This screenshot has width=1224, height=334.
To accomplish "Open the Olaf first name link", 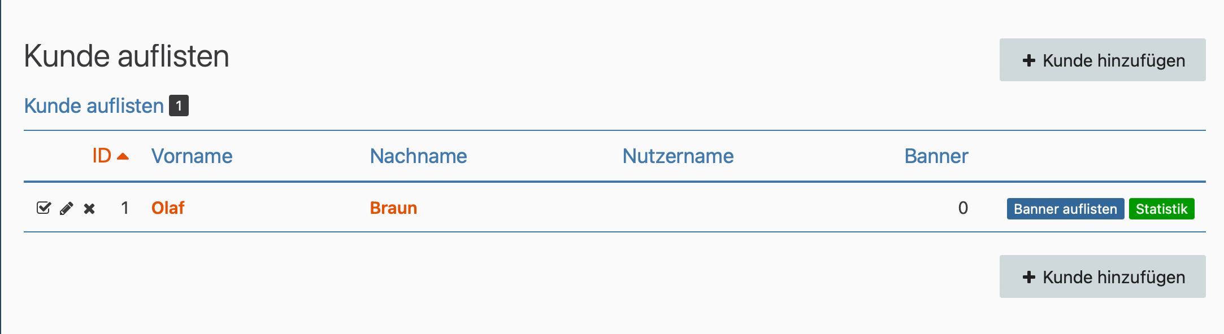I will (x=168, y=208).
